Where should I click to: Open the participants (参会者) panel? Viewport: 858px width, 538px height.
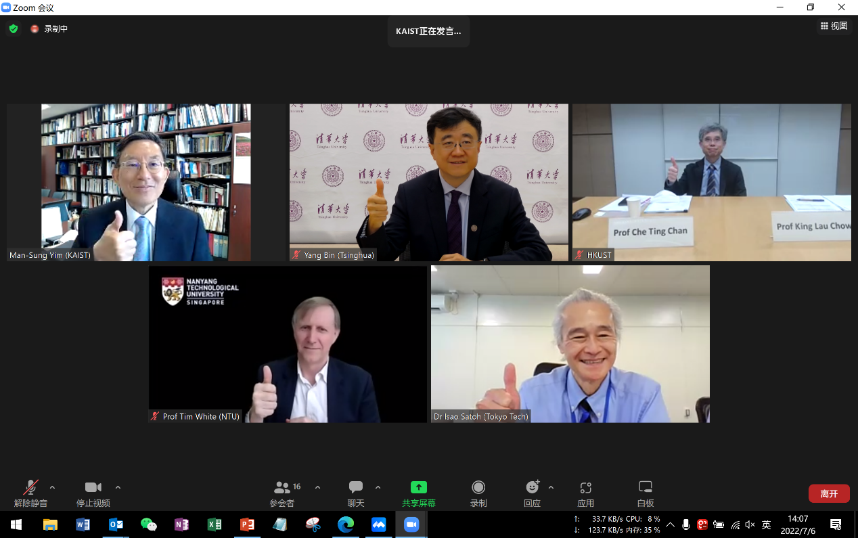[x=282, y=493]
